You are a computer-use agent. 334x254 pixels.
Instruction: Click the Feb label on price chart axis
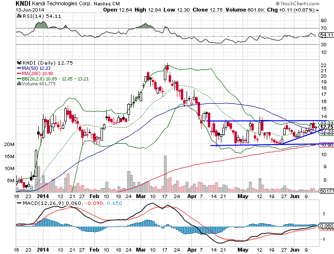(94, 196)
